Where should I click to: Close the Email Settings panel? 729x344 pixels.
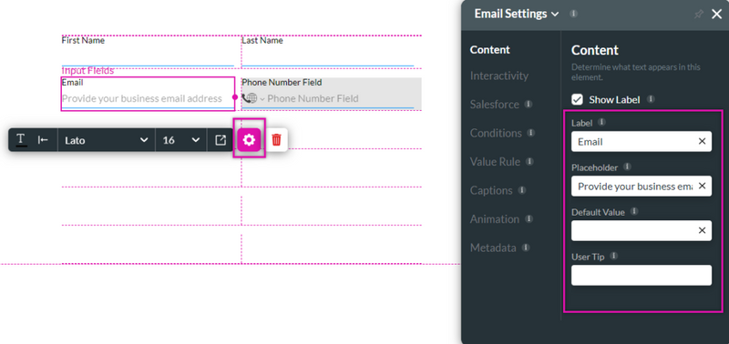(716, 15)
